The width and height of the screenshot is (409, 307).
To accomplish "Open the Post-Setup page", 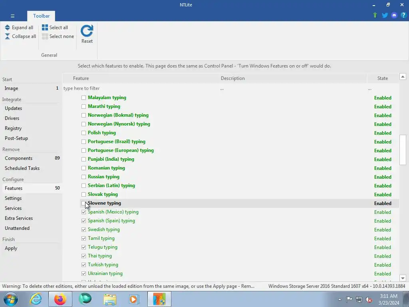I will click(x=31, y=138).
